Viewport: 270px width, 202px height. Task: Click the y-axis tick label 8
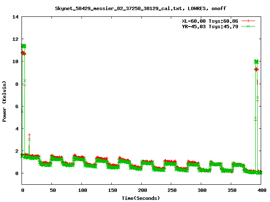[17, 84]
